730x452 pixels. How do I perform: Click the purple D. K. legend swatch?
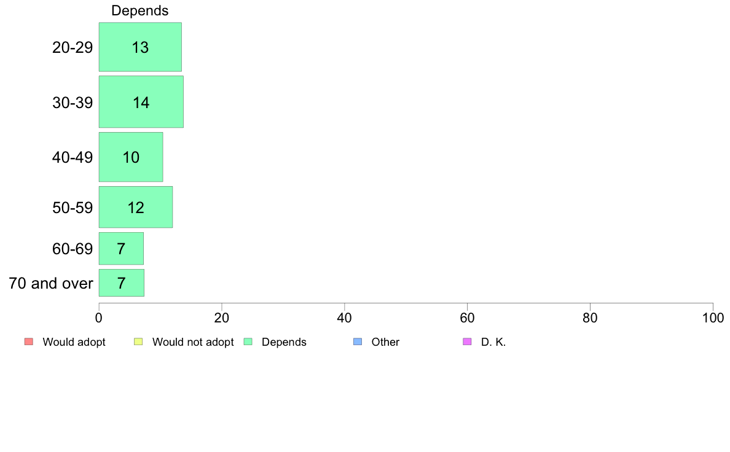click(468, 341)
